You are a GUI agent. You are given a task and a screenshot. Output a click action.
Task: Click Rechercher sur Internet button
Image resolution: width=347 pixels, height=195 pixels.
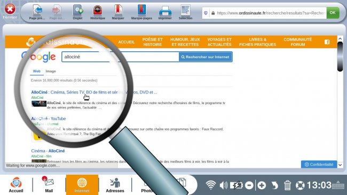click(206, 57)
